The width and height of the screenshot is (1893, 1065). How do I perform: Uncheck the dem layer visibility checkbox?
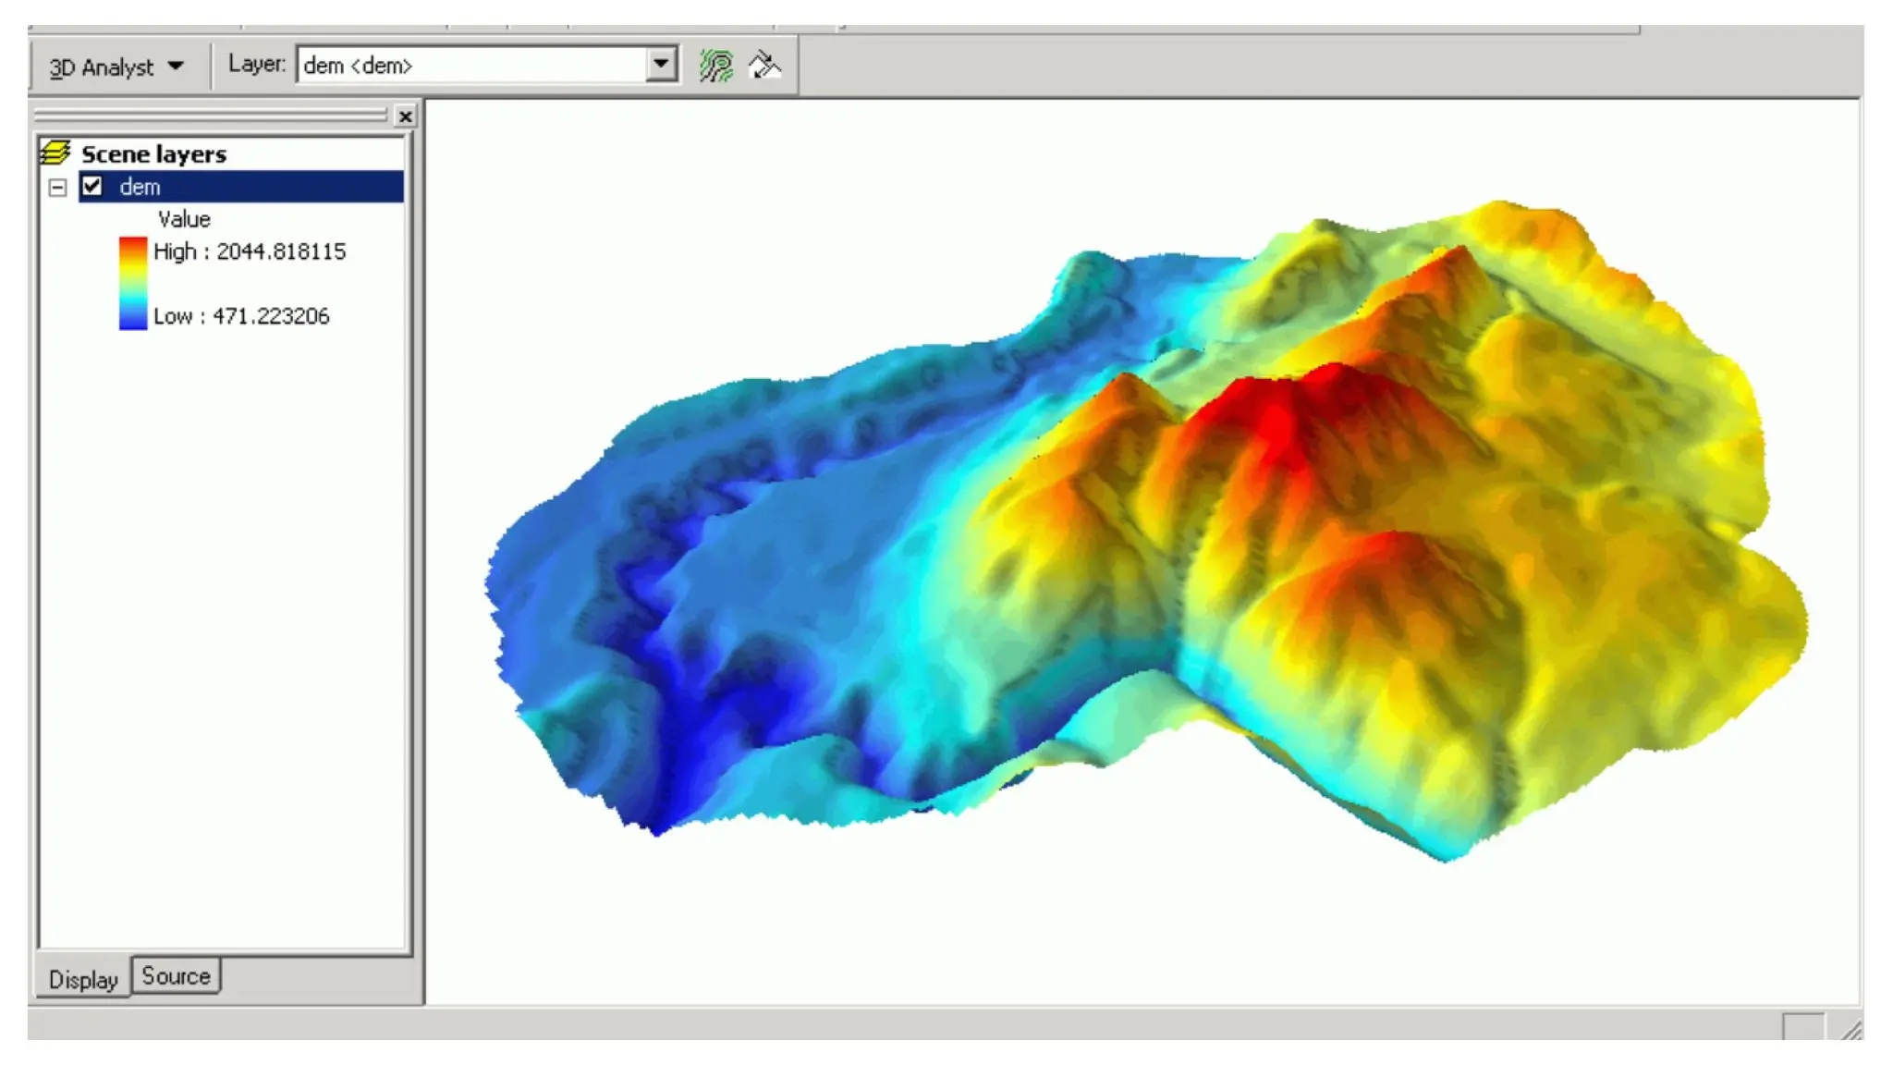[92, 187]
